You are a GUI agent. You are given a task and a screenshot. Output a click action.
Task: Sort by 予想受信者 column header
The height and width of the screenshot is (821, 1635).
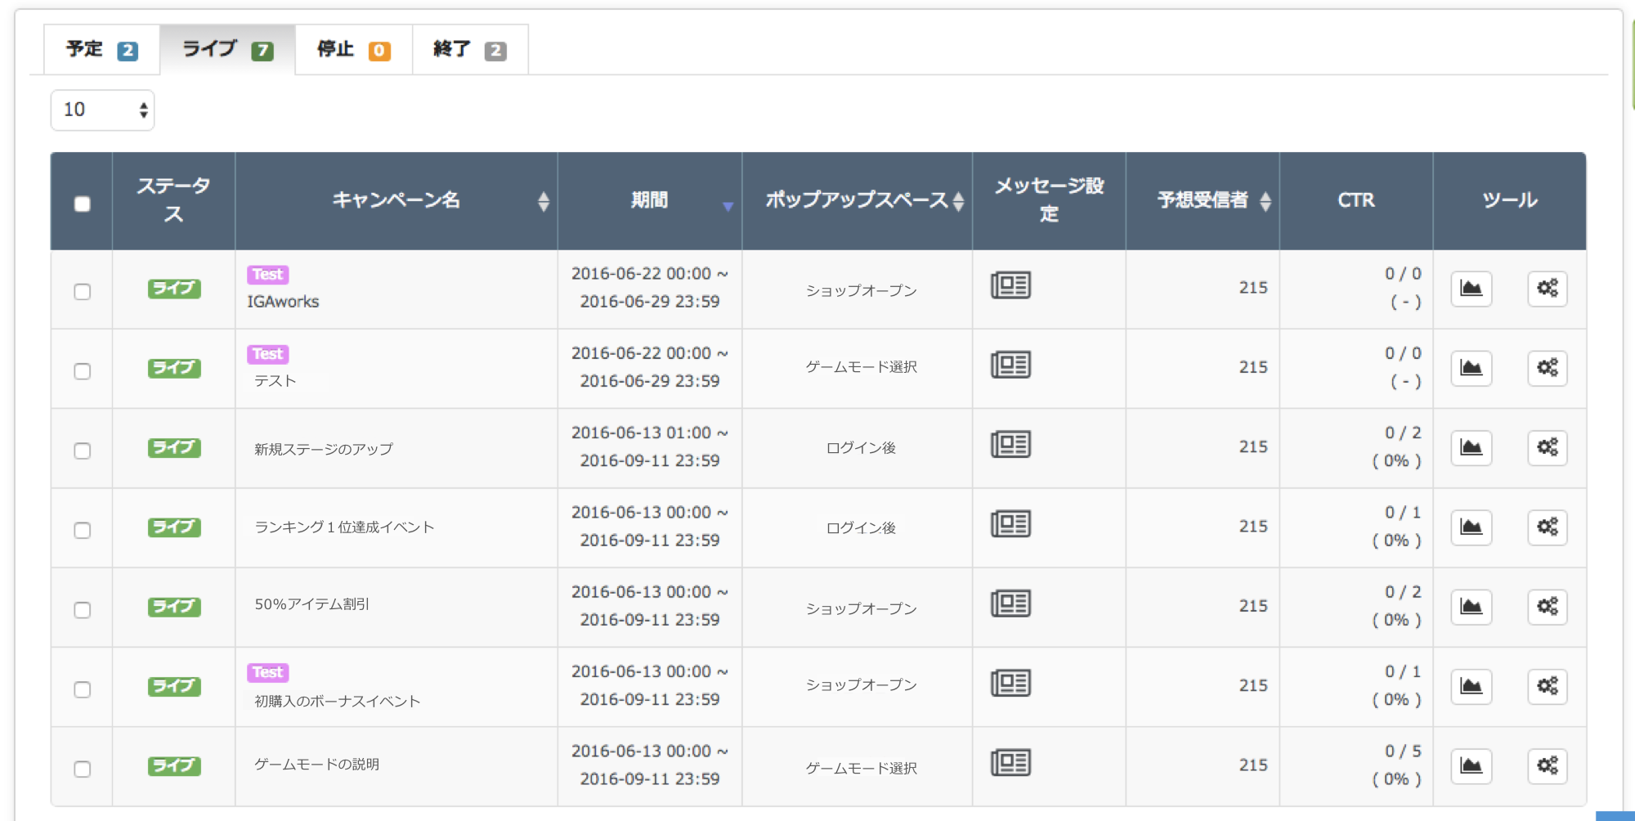(x=1202, y=200)
